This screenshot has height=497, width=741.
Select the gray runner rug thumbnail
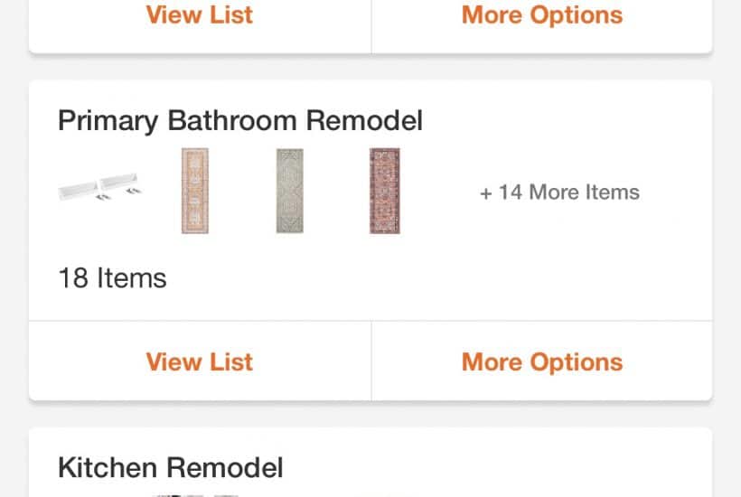pos(290,192)
